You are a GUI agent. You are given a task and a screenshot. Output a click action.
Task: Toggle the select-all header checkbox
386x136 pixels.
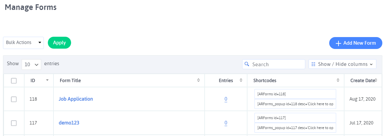(14, 81)
